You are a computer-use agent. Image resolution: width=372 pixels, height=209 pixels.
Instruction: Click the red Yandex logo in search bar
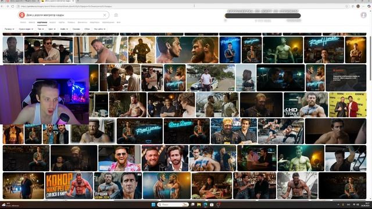tap(22, 15)
